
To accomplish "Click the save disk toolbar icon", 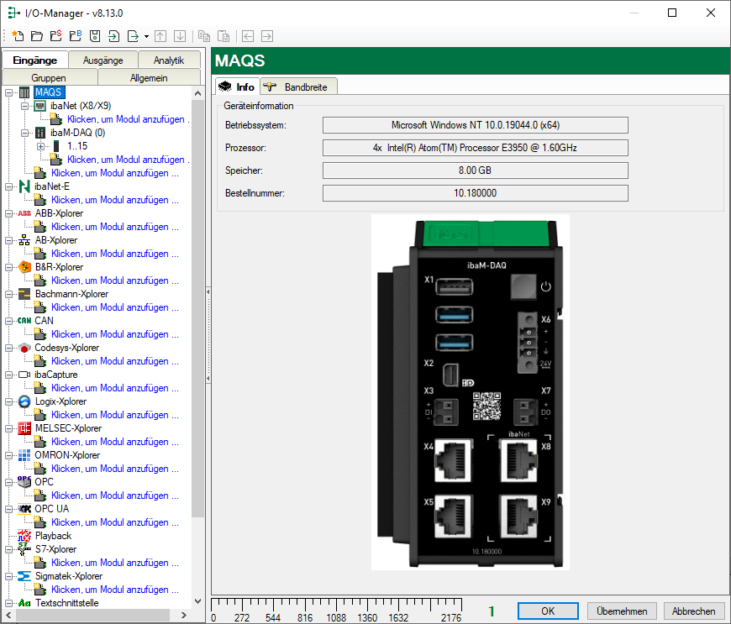I will coord(95,36).
